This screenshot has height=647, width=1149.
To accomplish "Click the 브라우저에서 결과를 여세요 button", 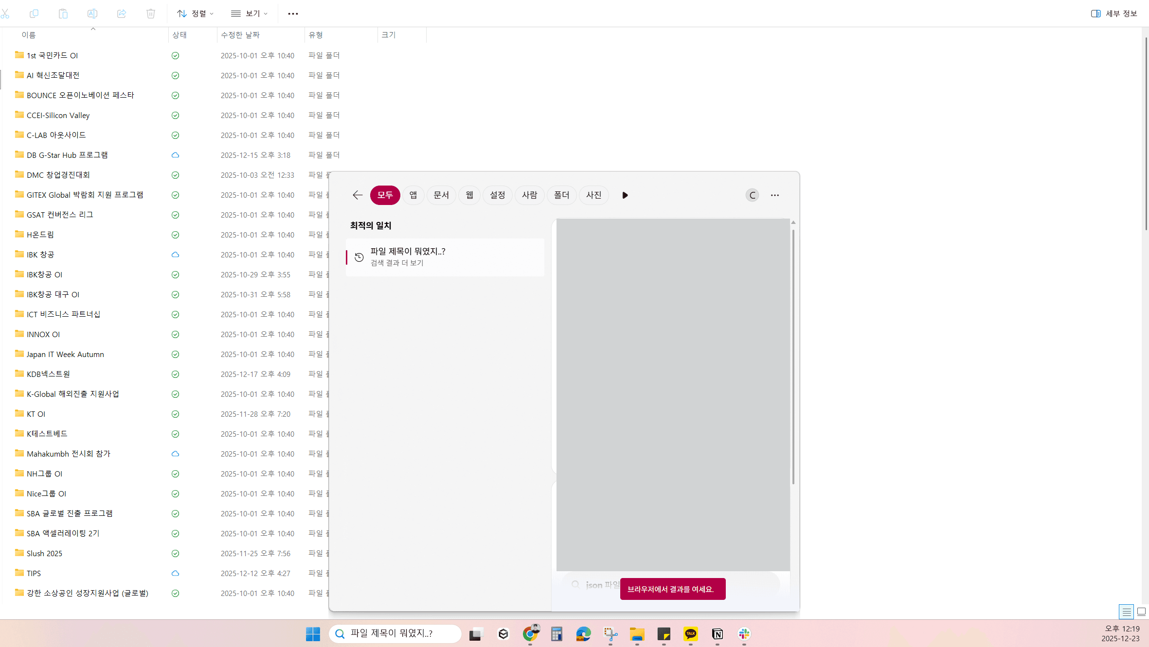I will 672,589.
